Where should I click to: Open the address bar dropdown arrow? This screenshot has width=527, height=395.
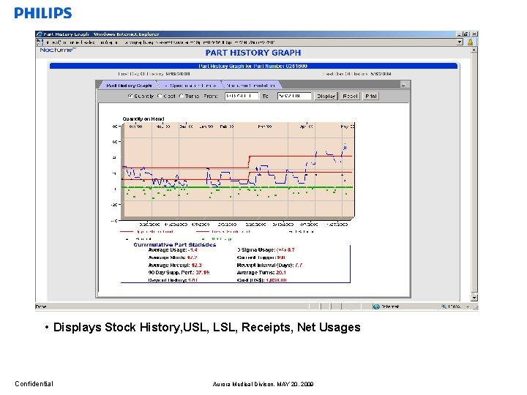[460, 42]
